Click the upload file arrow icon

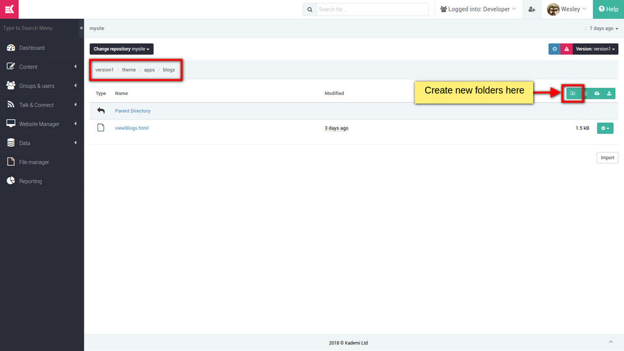tap(609, 94)
